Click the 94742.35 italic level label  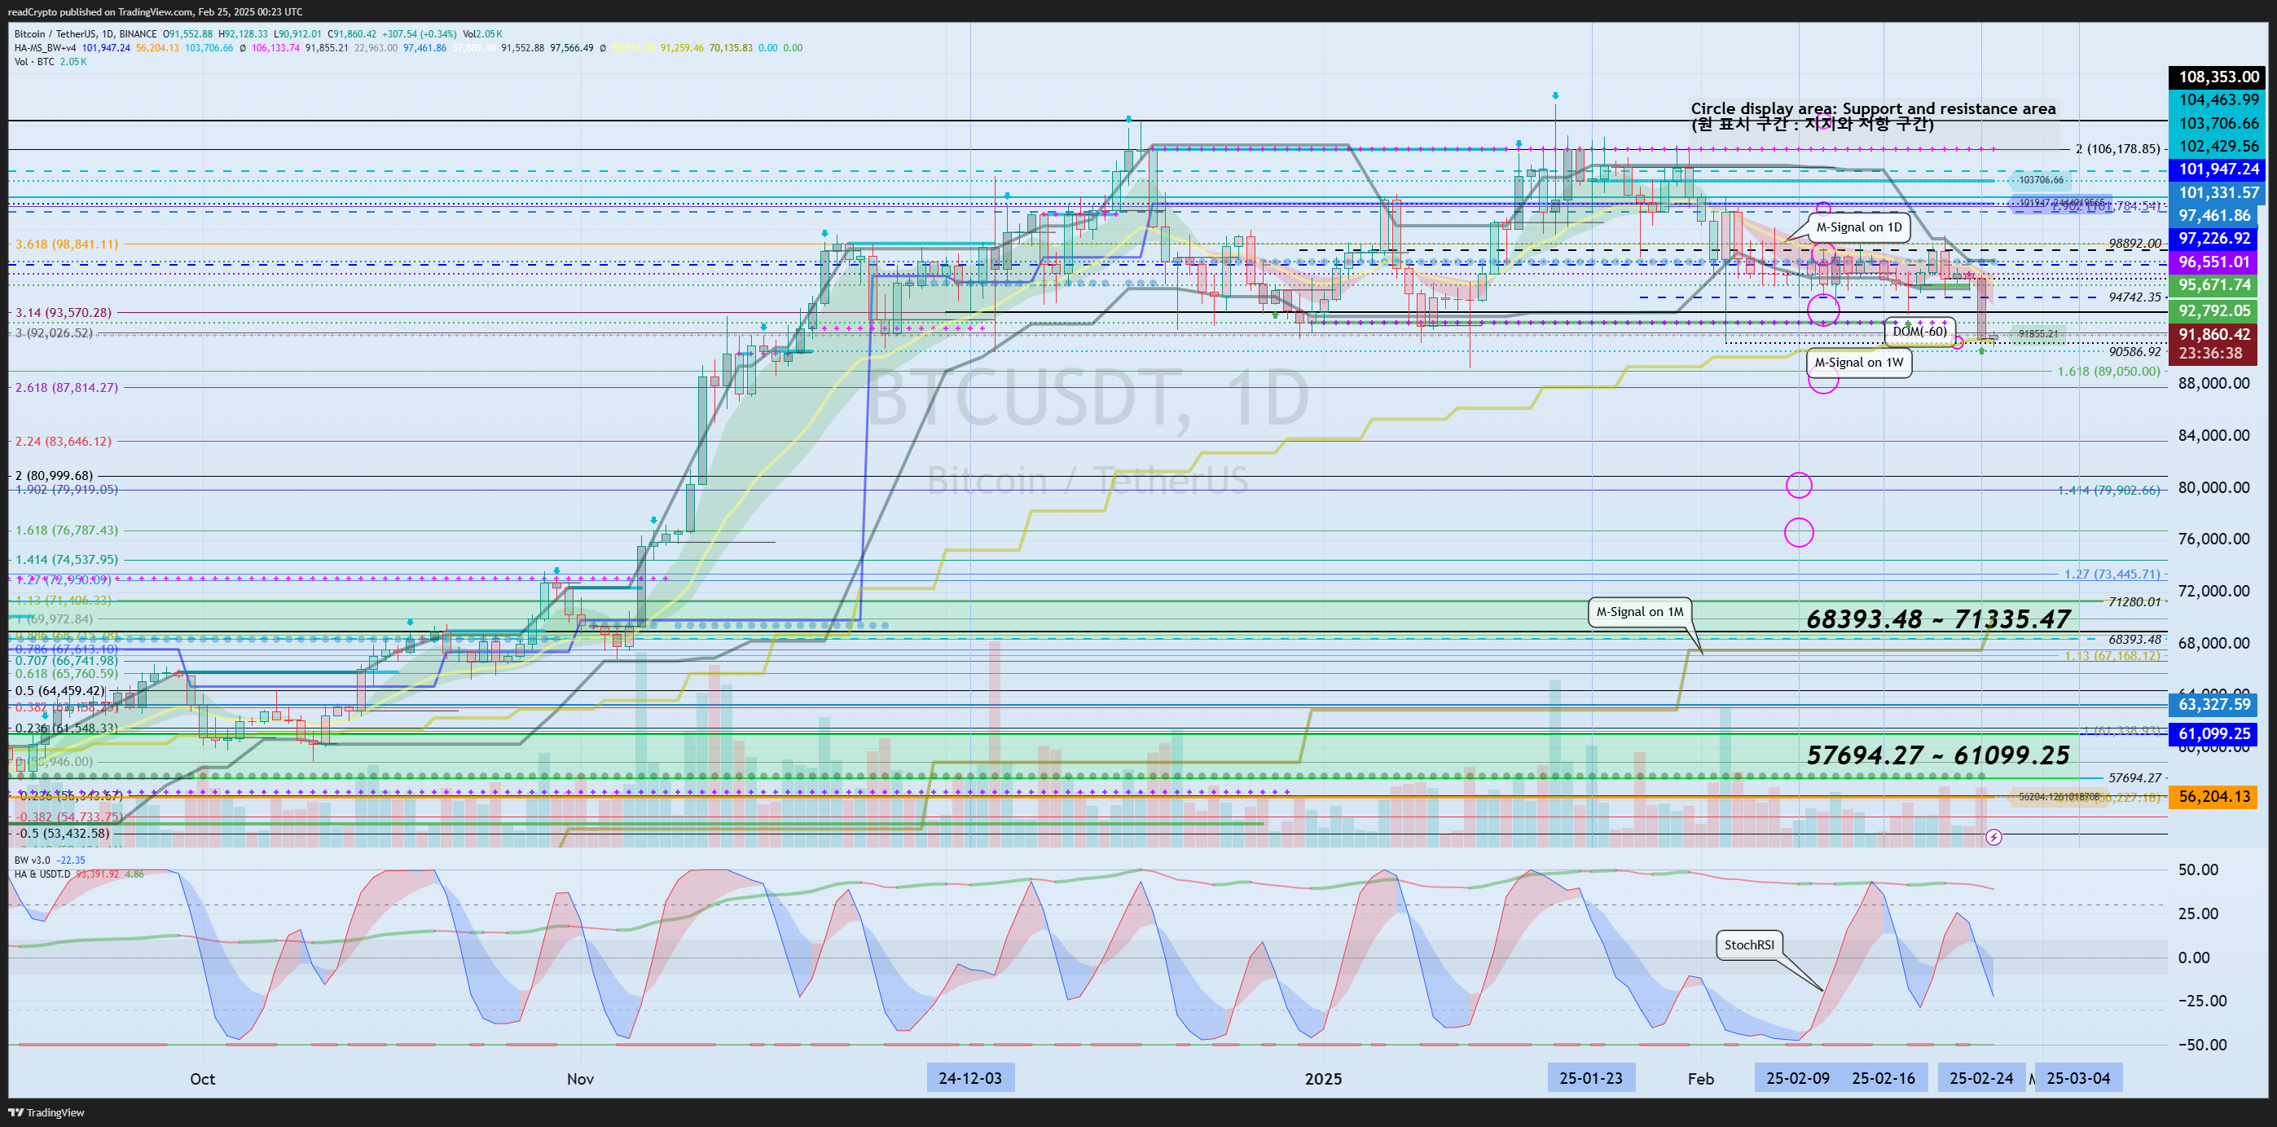click(2134, 297)
